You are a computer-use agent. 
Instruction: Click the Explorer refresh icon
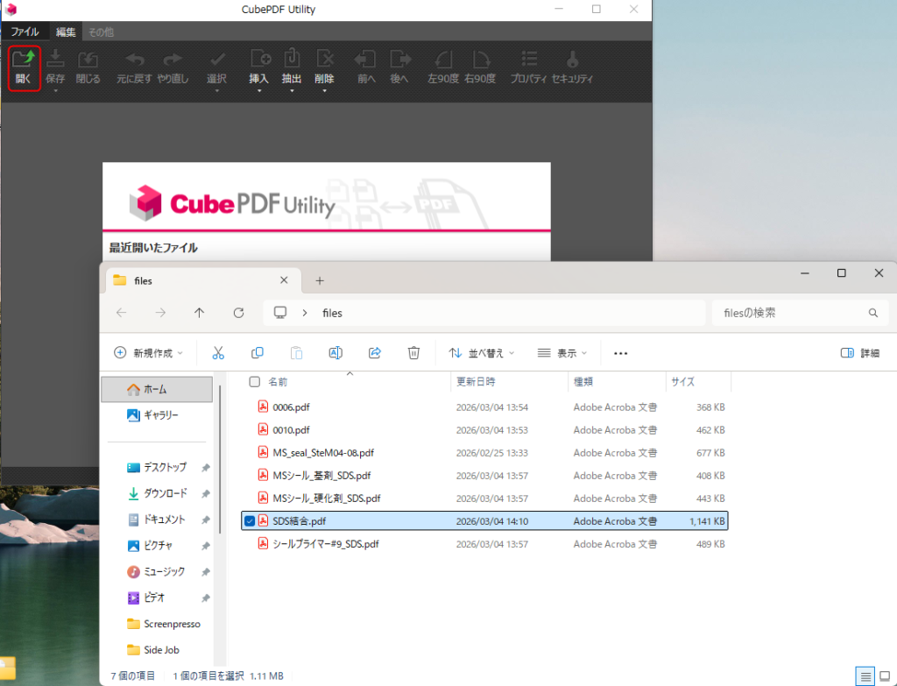coord(238,313)
